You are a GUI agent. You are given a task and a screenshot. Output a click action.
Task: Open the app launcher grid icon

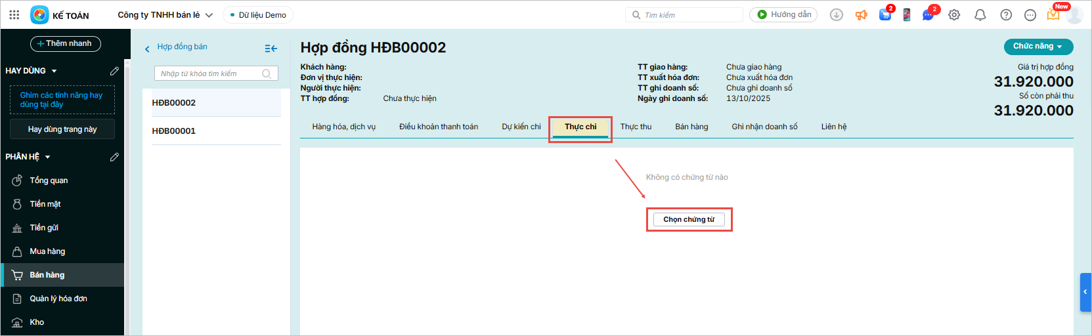tap(14, 14)
